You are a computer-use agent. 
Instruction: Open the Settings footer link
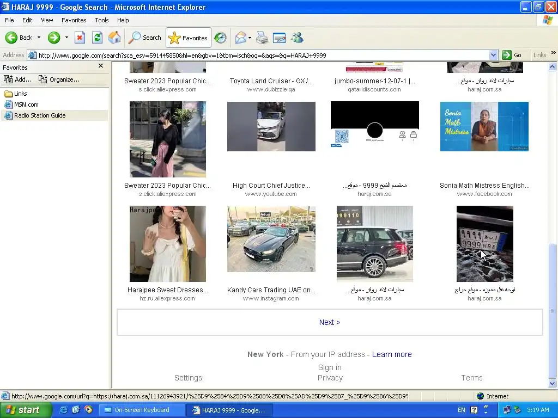188,378
